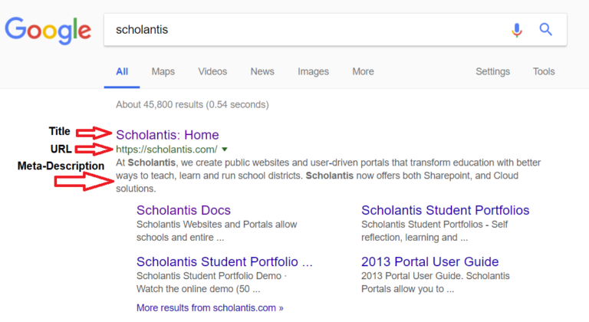Click the microphone voice search icon
The image size is (589, 322).
(x=517, y=30)
